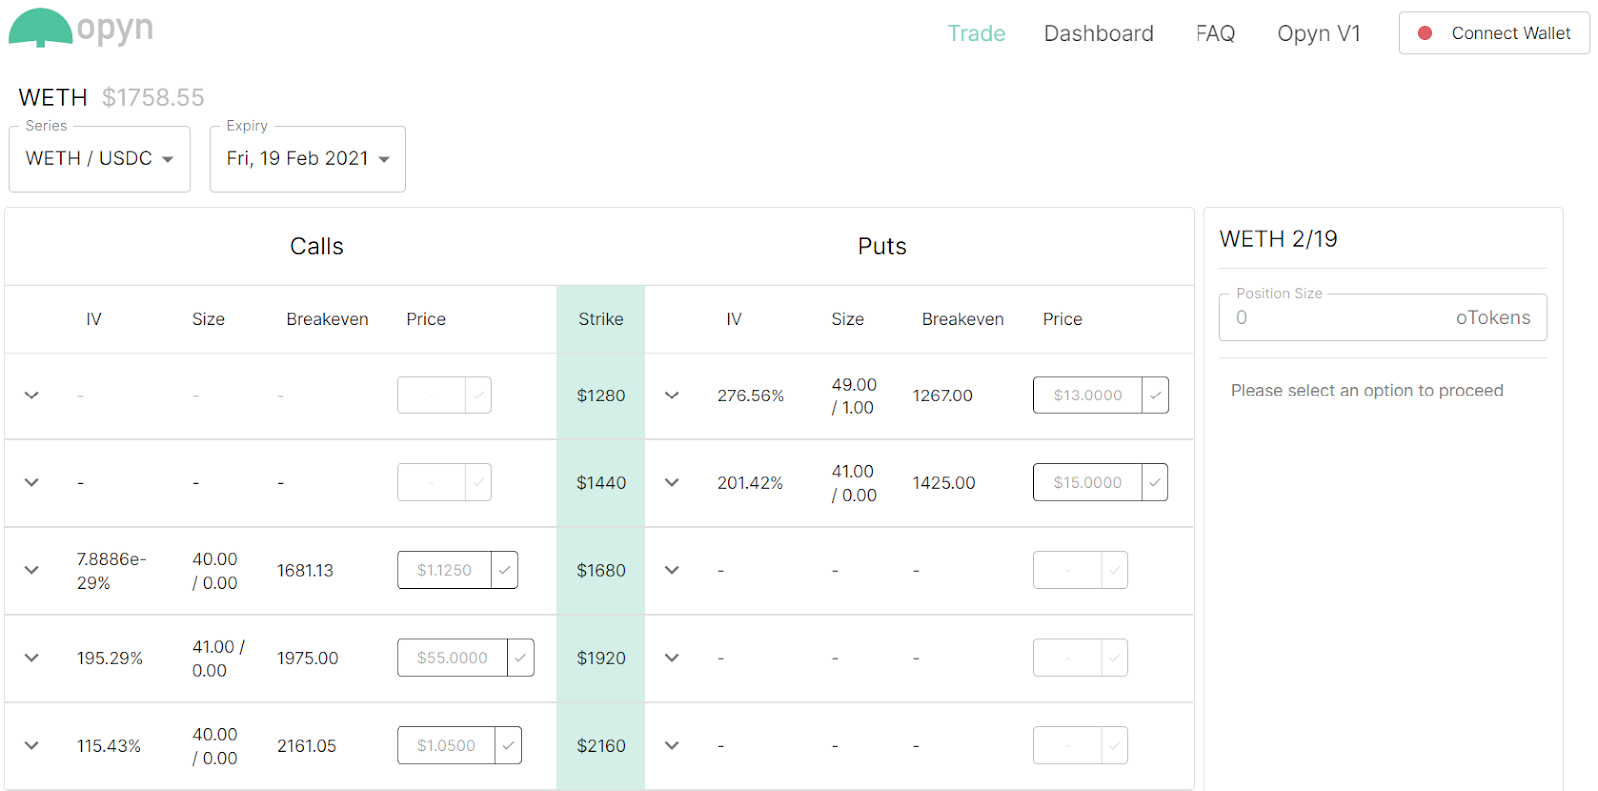
Task: Click checkmark beside $1.1250 call price
Action: click(505, 570)
